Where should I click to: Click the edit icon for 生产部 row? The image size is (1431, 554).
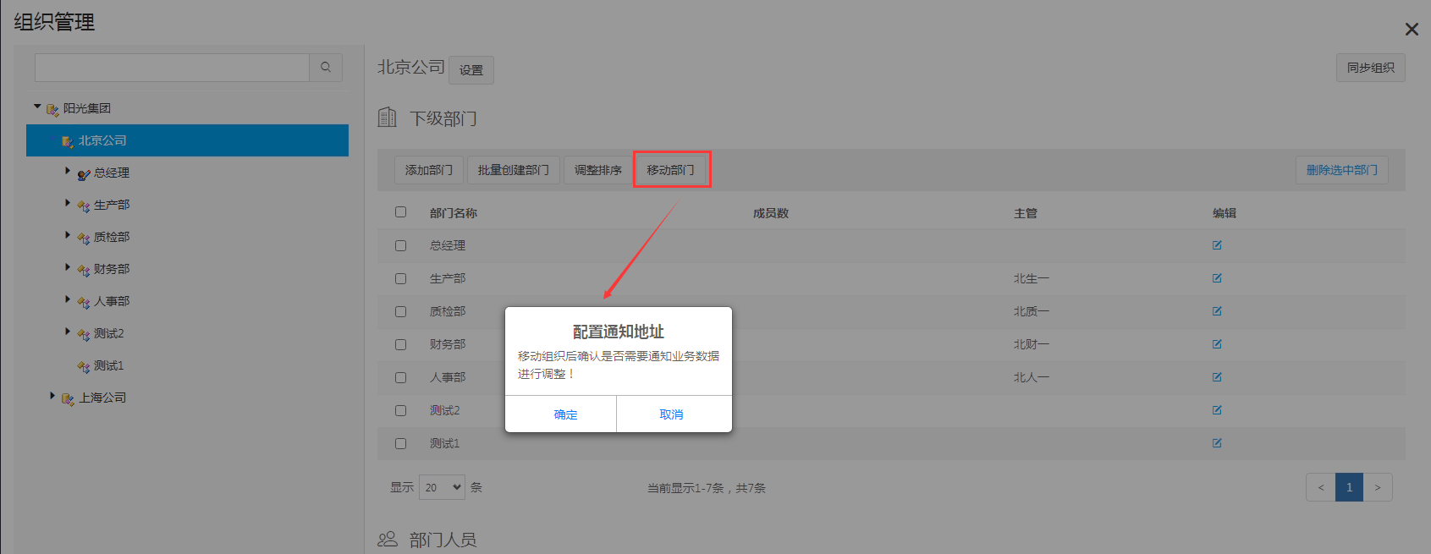[x=1217, y=278]
